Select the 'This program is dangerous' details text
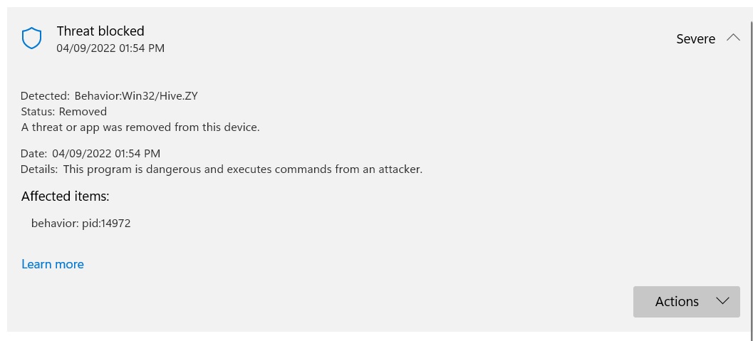753x341 pixels. tap(242, 169)
